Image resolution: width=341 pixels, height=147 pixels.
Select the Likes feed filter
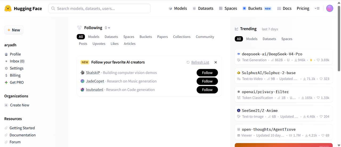115,44
